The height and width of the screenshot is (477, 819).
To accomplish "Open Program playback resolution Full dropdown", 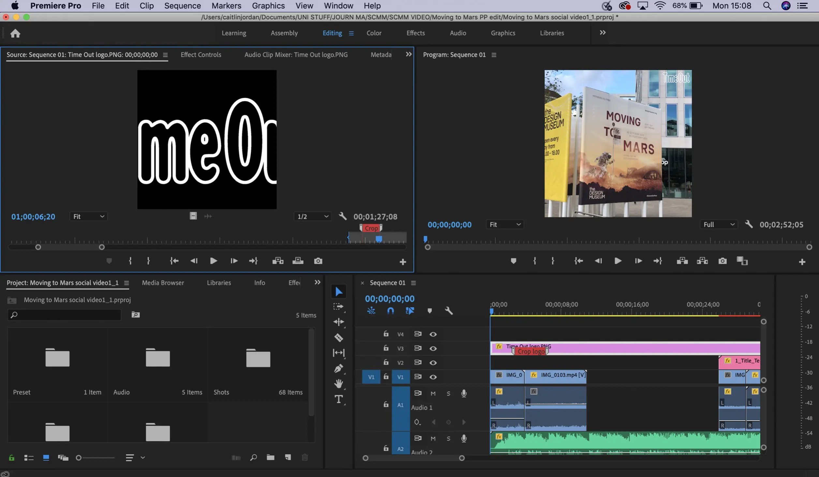I will click(719, 224).
